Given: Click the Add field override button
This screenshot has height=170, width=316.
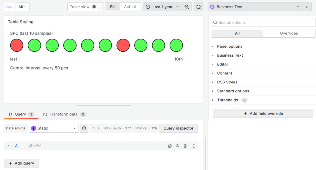Looking at the screenshot, I should [263, 113].
